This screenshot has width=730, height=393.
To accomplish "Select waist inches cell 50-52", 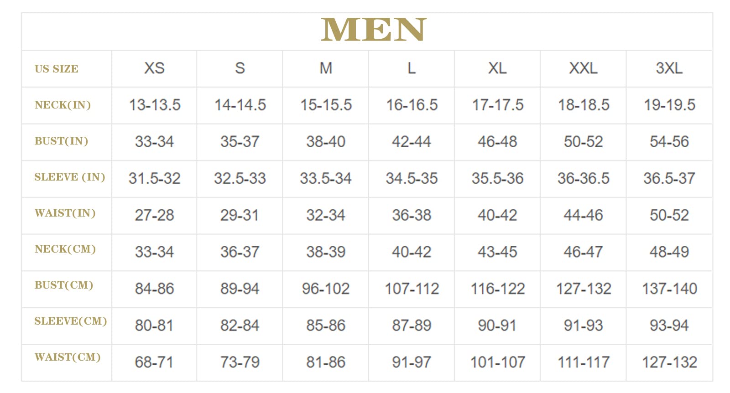I will point(669,215).
